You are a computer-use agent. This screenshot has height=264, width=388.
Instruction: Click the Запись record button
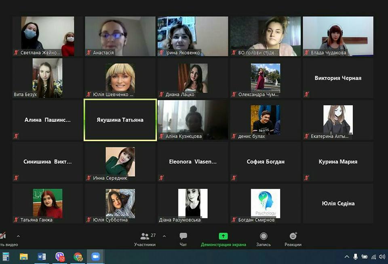click(264, 239)
